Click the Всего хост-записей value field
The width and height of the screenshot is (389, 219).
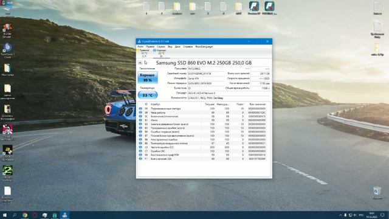coord(261,74)
